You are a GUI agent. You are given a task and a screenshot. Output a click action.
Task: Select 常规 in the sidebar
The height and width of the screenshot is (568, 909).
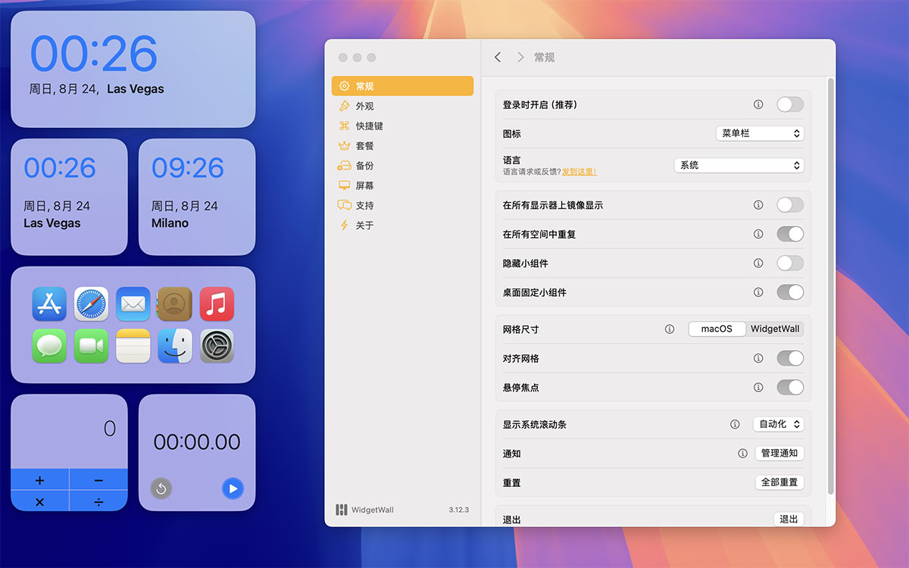tap(402, 86)
